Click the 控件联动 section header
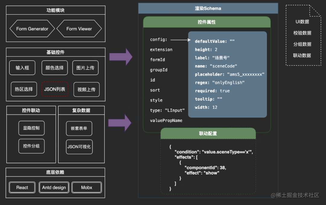Screen dimensions: 326x205 [x=31, y=111]
